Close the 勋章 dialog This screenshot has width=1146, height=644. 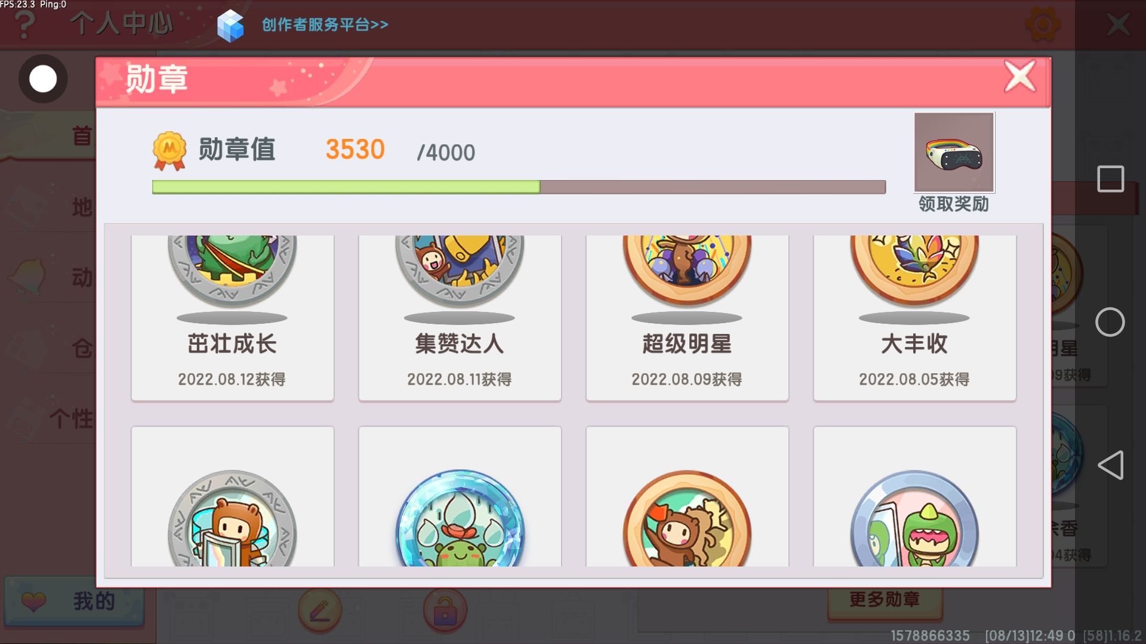1019,77
